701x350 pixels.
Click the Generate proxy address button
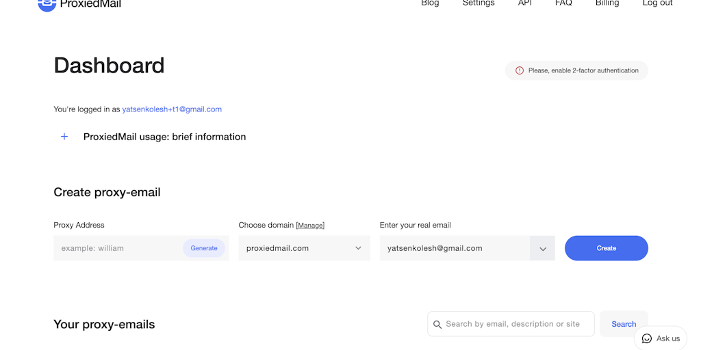click(204, 248)
